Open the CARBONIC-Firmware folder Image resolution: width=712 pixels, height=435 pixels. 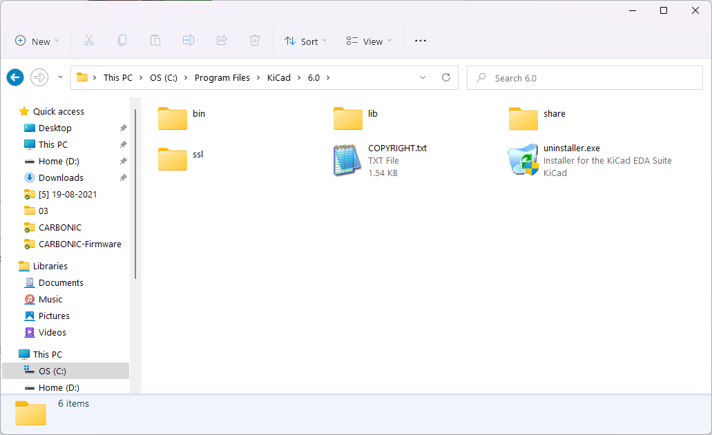[x=80, y=244]
